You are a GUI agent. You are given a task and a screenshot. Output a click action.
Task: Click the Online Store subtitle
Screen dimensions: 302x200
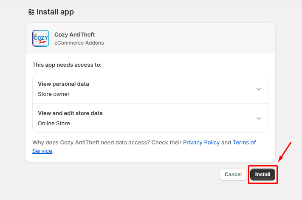point(54,124)
